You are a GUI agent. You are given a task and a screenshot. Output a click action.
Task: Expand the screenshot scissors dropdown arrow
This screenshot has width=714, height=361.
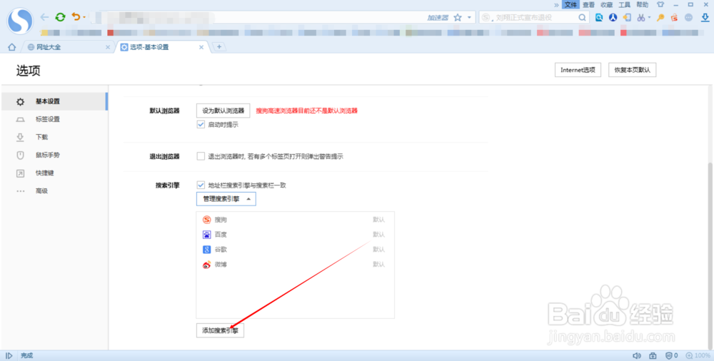click(649, 18)
